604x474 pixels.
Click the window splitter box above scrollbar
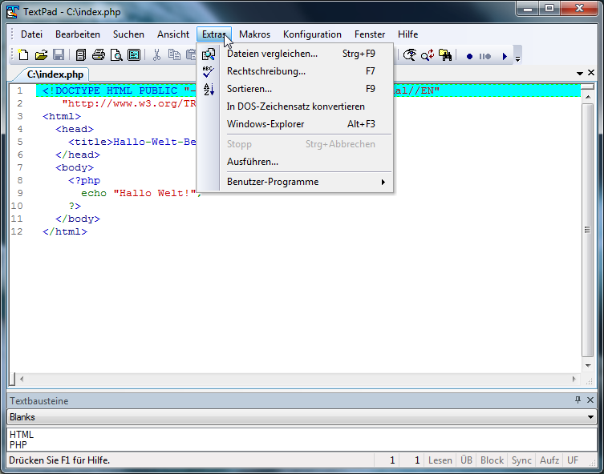(x=588, y=86)
